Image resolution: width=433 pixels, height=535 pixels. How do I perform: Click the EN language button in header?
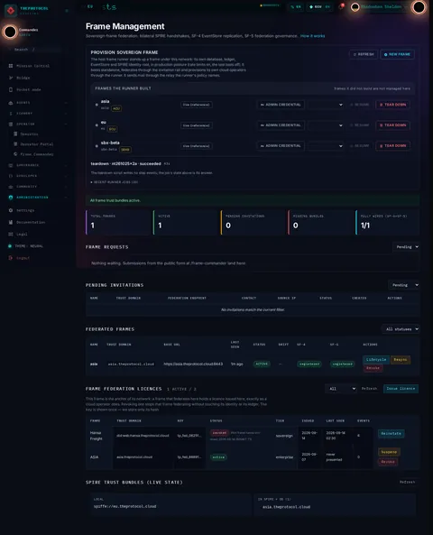click(296, 7)
